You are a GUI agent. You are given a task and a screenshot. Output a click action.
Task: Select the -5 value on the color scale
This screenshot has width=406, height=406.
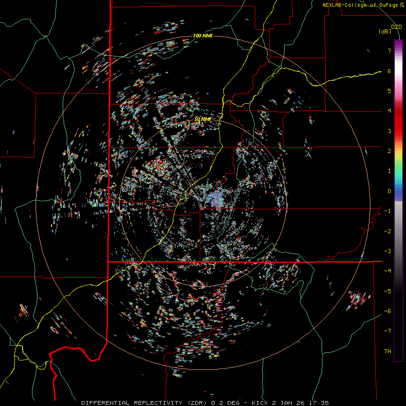pos(388,291)
